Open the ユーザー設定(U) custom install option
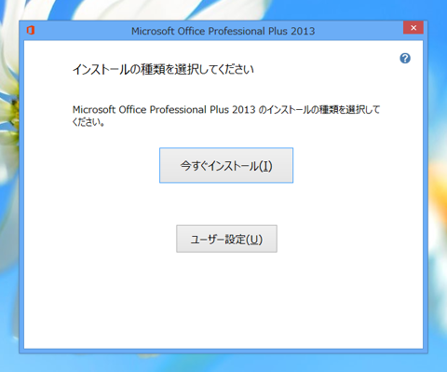Screen dimensions: 447x372 coord(226,239)
